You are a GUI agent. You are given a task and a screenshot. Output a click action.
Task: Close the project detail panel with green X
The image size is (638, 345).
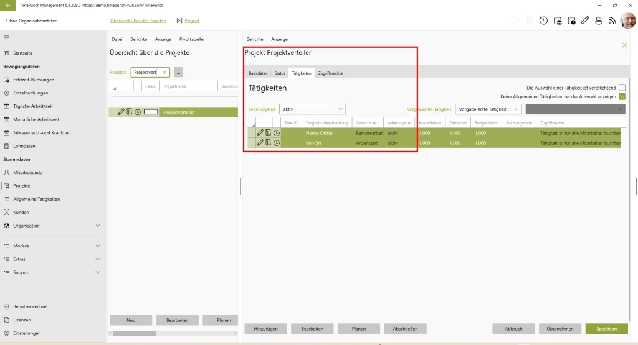pyautogui.click(x=624, y=45)
